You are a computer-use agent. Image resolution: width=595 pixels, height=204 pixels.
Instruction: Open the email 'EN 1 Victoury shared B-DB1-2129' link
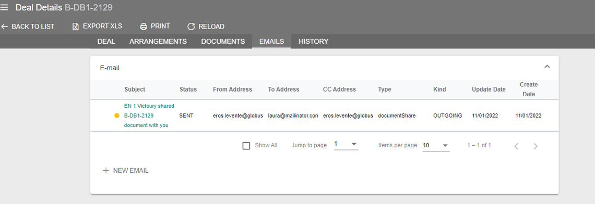pos(149,116)
